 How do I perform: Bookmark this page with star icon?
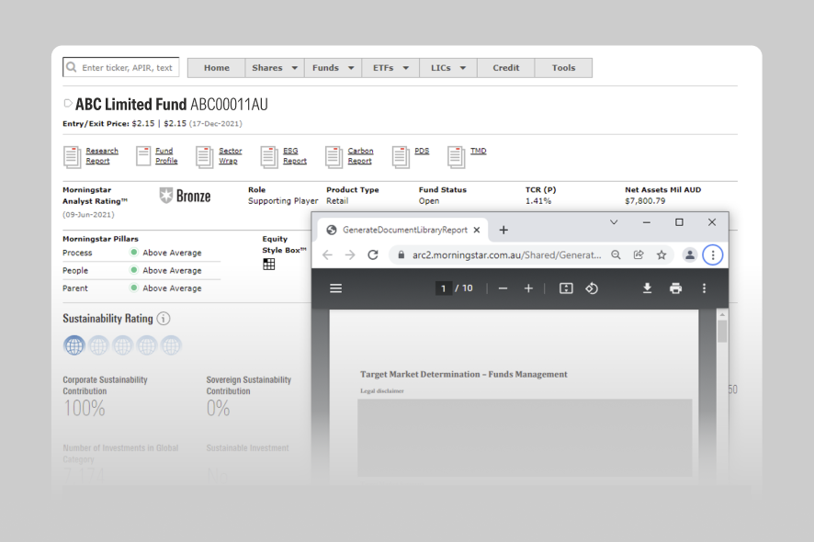[x=661, y=254]
